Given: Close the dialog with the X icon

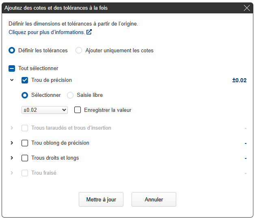Looking at the screenshot, I should tap(246, 8).
